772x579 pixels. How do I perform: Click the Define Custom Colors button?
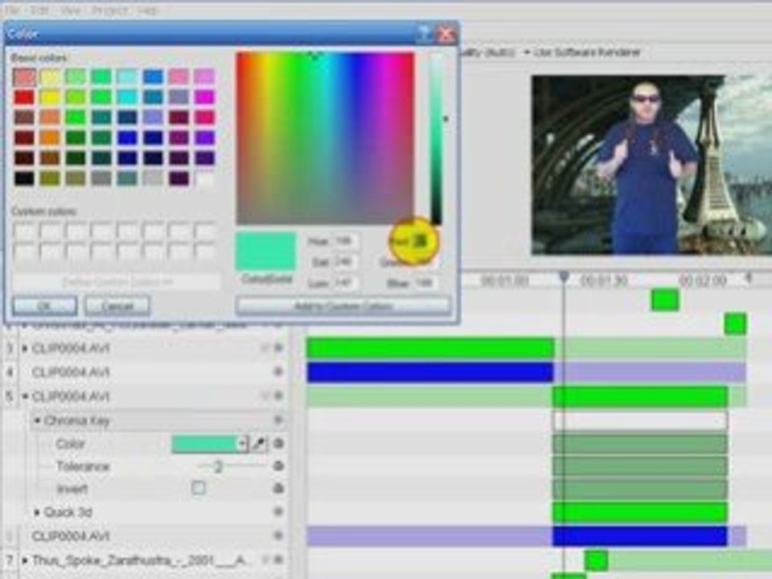[117, 282]
